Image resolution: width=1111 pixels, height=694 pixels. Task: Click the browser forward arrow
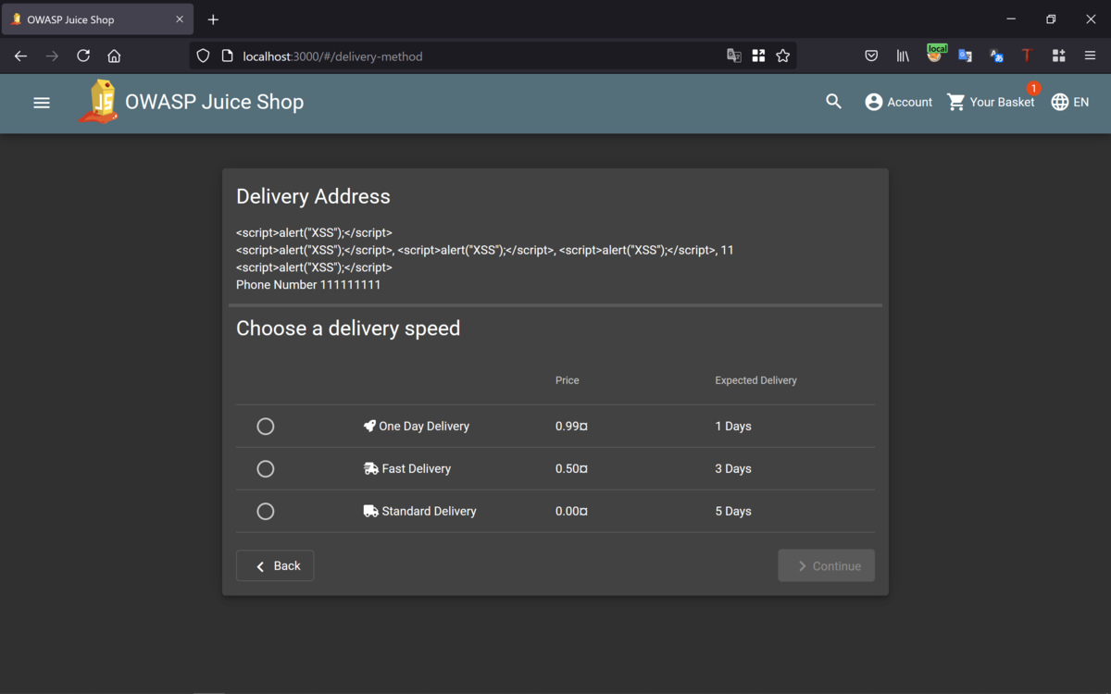click(x=52, y=56)
